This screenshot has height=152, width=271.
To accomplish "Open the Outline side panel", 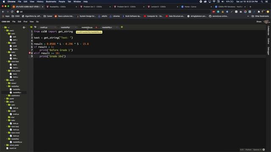I will click(x=268, y=41).
